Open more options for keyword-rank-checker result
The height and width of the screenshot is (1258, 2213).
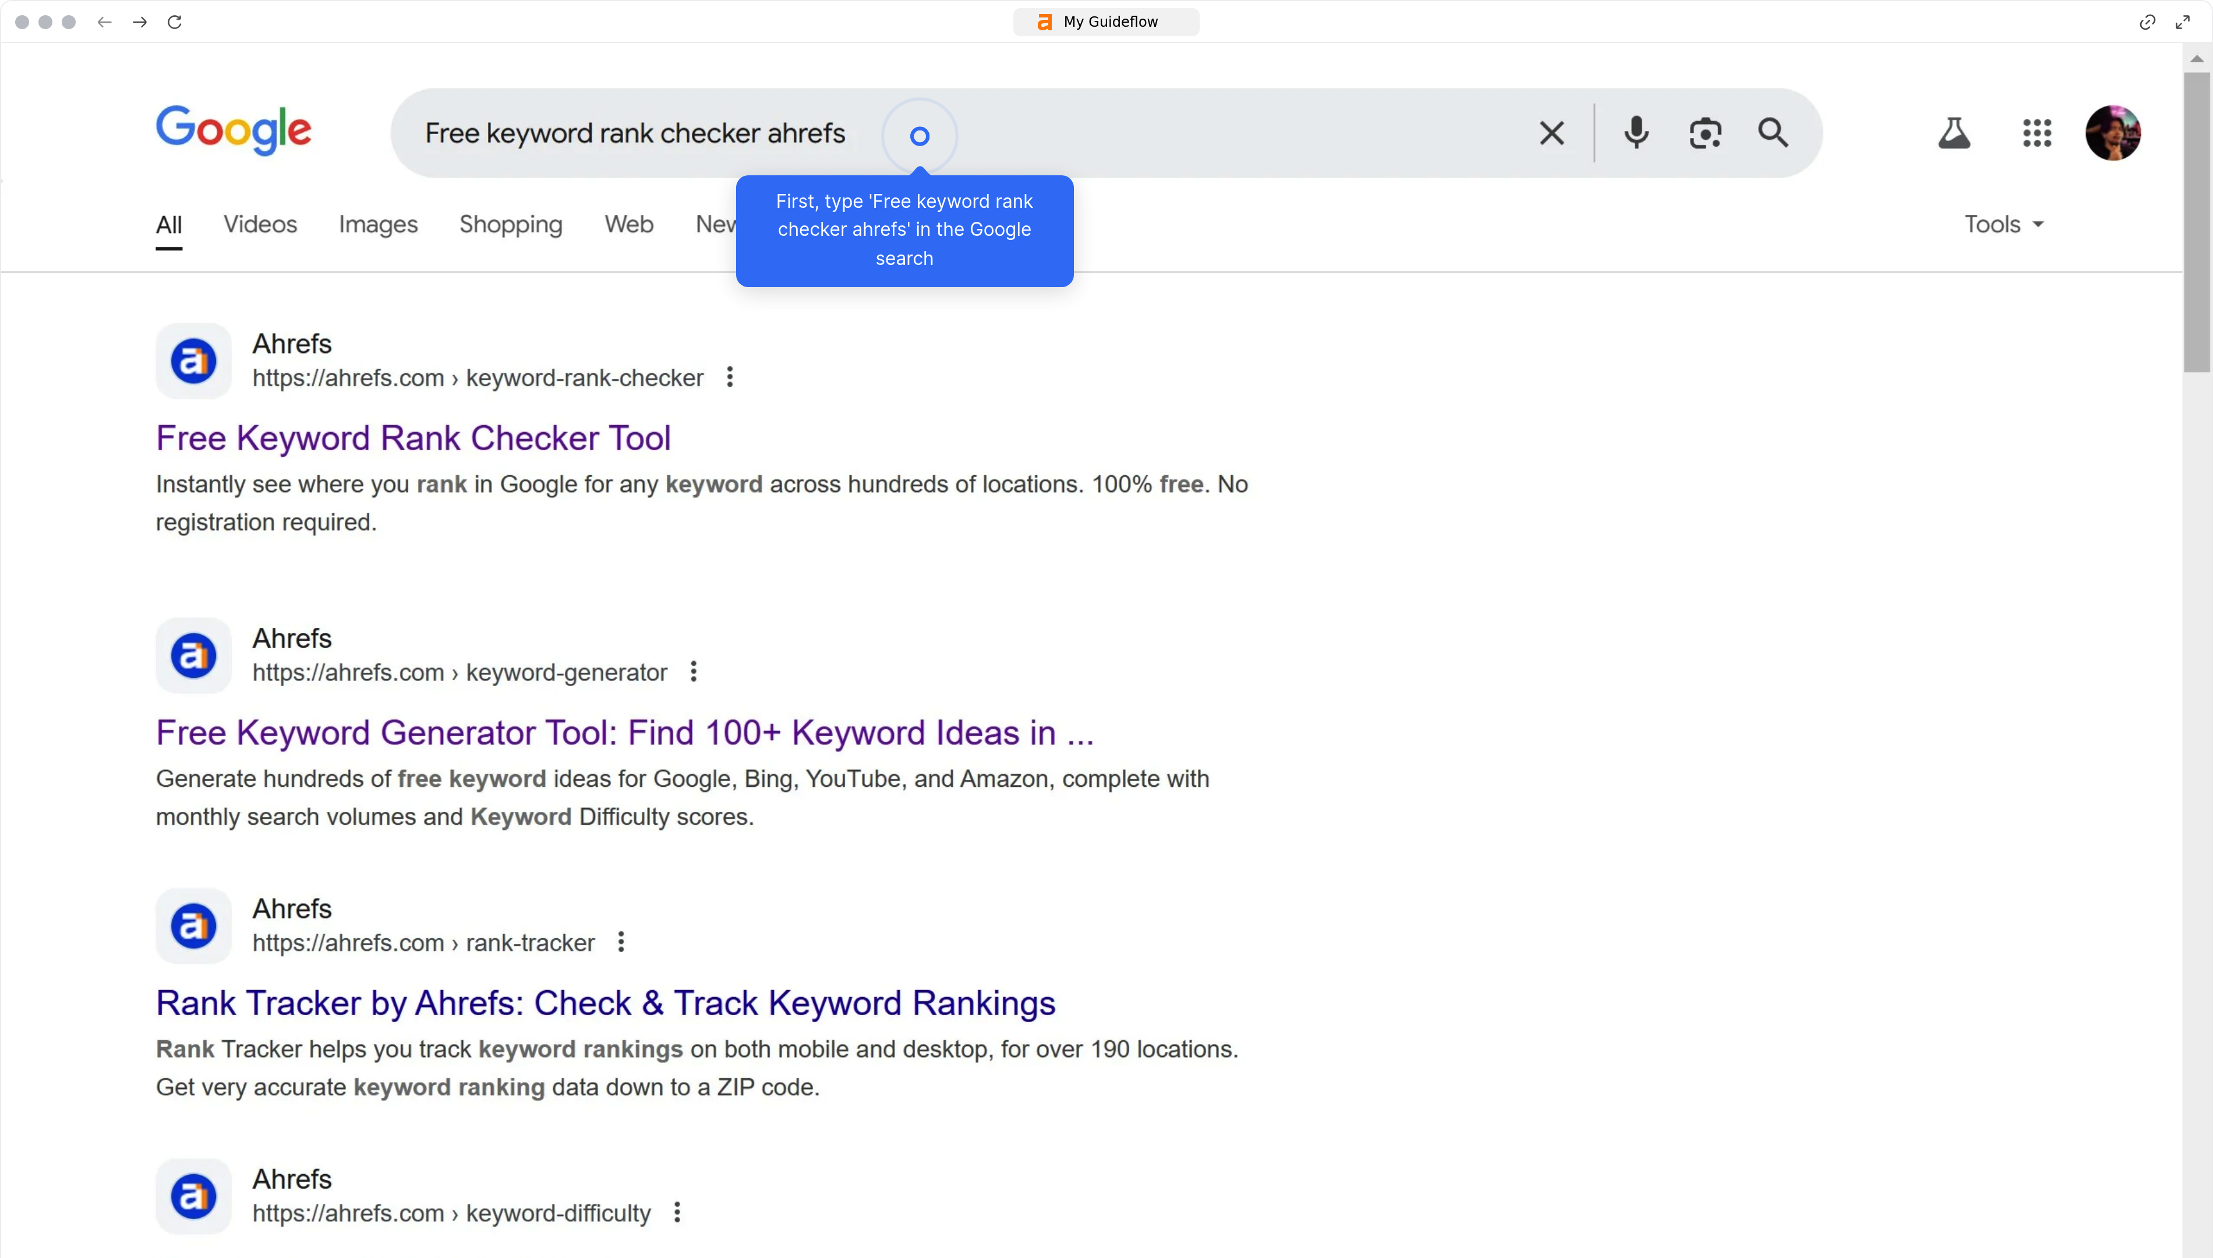tap(730, 377)
